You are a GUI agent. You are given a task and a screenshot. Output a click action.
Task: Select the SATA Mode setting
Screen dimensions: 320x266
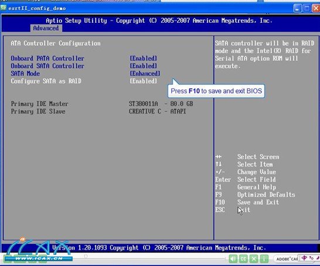[x=25, y=73]
